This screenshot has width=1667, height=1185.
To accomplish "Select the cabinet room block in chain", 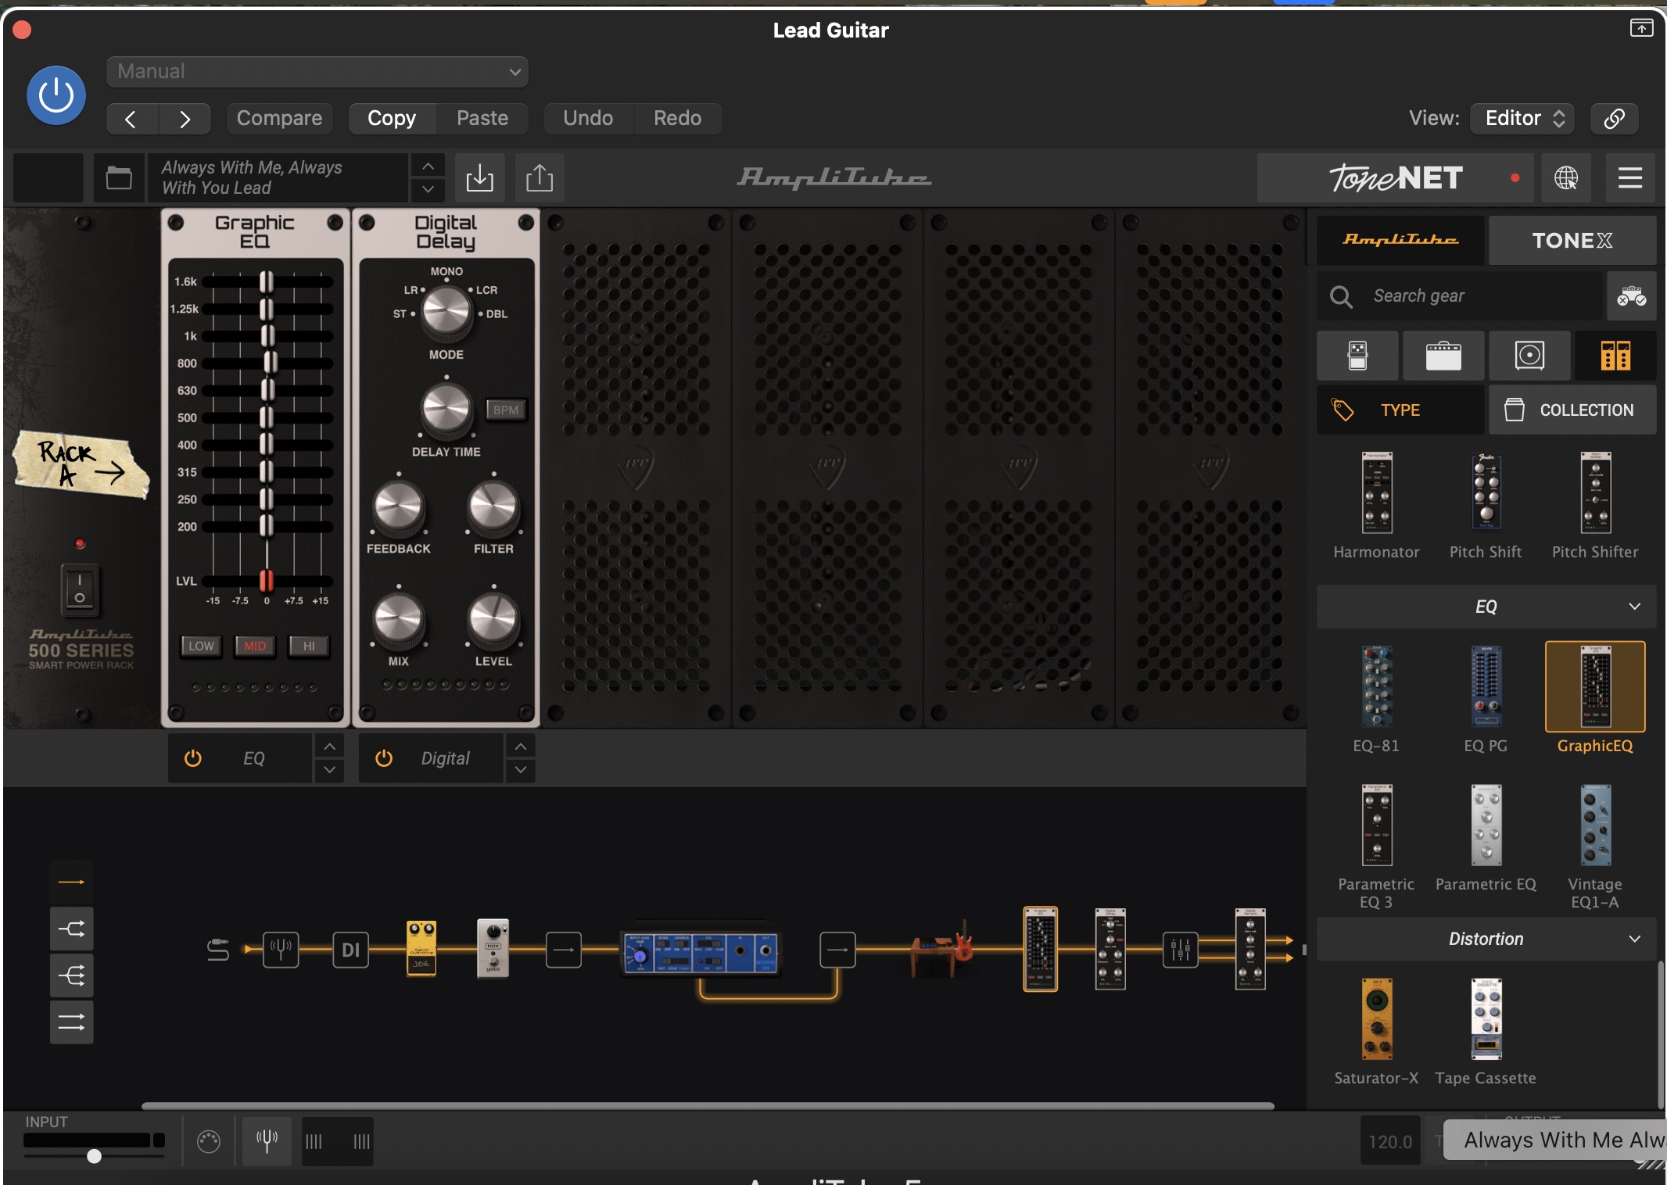I will pyautogui.click(x=941, y=949).
